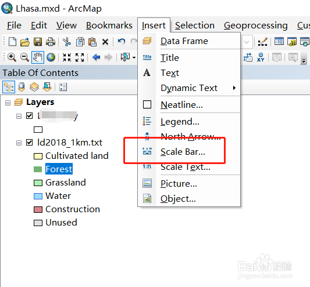This screenshot has height=287, width=310.
Task: Open Table Of Contents options icon
Action: (x=63, y=87)
